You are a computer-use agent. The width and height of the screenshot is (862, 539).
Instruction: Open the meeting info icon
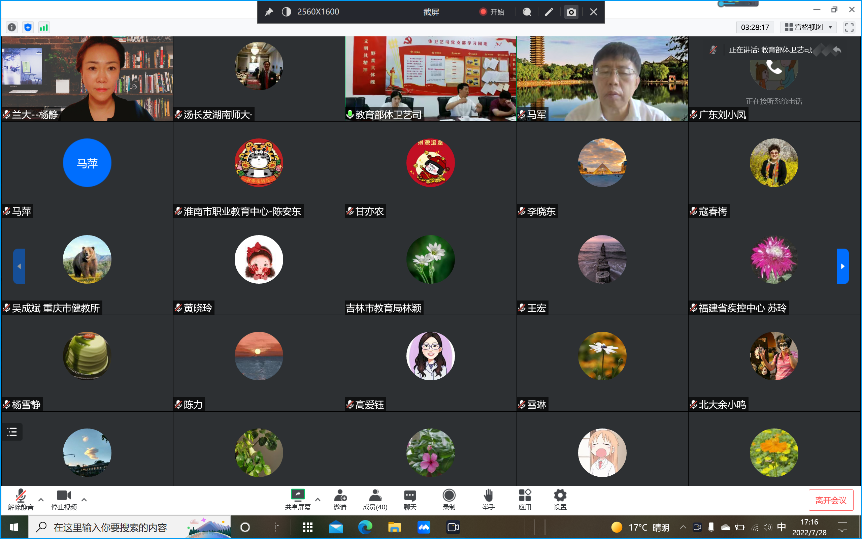[x=12, y=27]
